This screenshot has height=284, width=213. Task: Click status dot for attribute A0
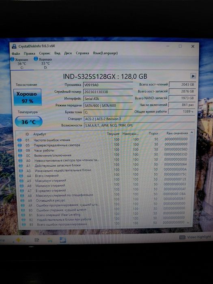pos(20,161)
